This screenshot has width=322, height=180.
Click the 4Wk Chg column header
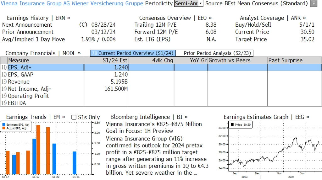click(151, 61)
